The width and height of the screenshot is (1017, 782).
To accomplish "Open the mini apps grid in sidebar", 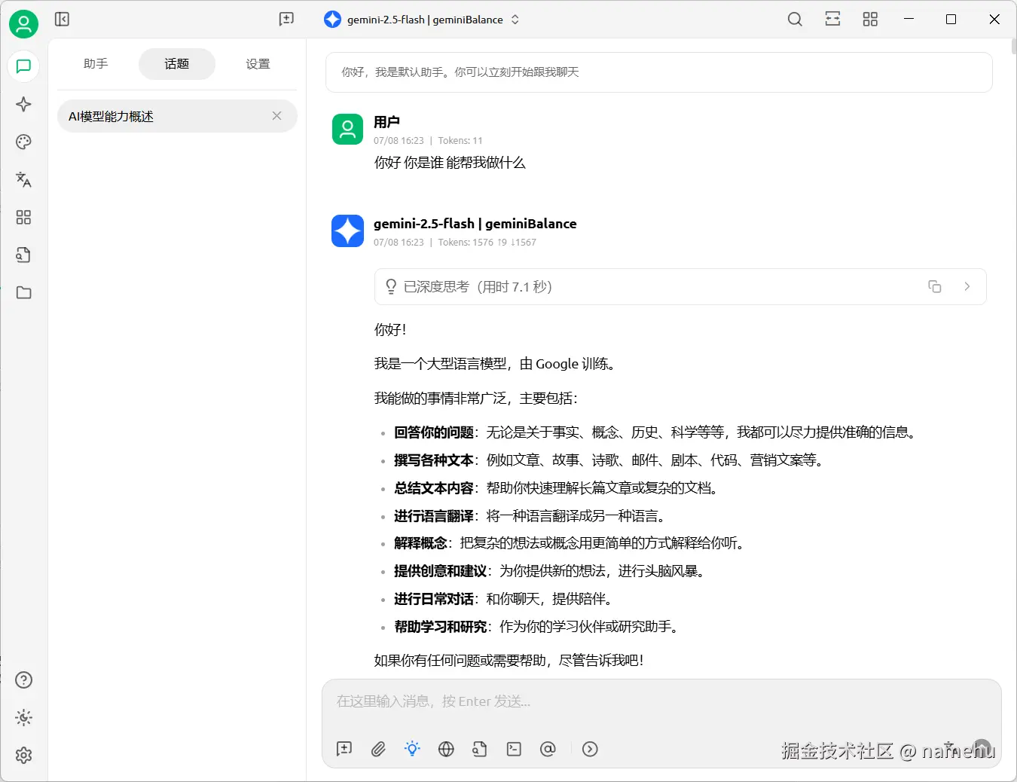I will pos(23,217).
